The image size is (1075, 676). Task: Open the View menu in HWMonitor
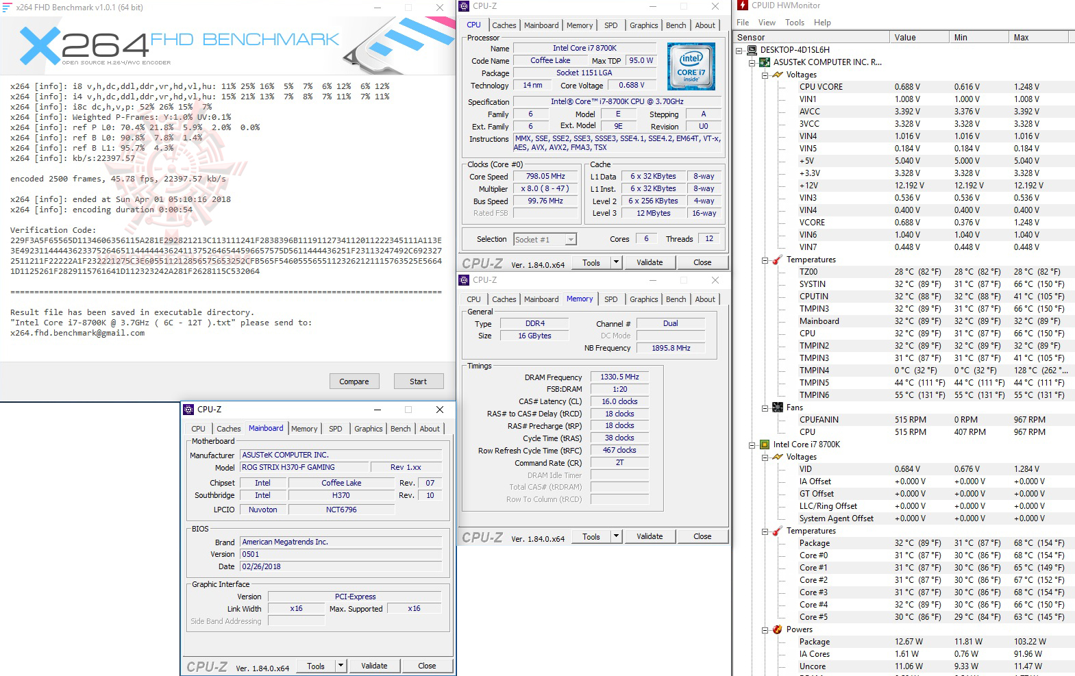[x=767, y=23]
